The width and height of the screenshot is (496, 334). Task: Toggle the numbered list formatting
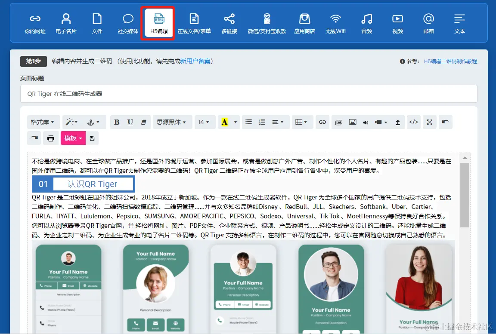[x=262, y=122]
